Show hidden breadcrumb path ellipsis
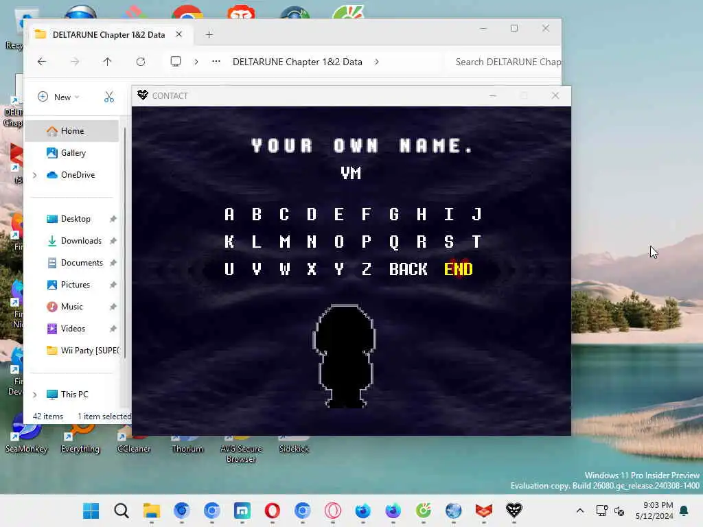This screenshot has height=527, width=703. [x=216, y=62]
